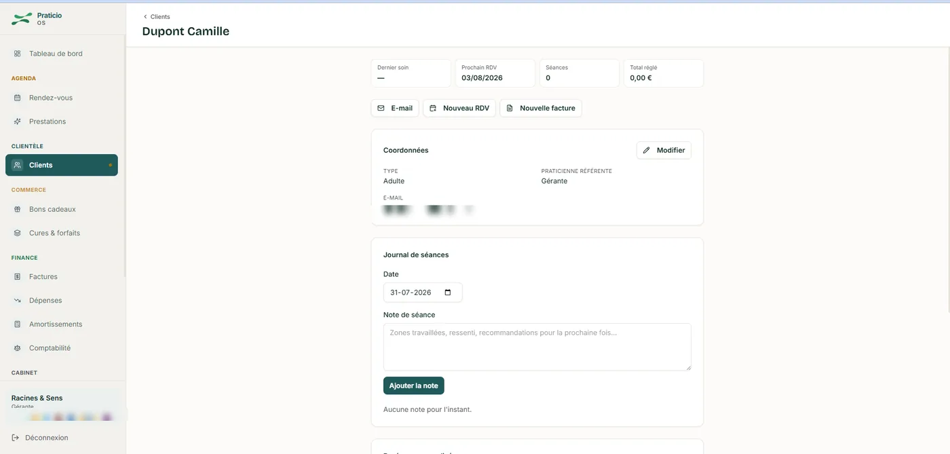
Task: Click the Adulte type value
Action: pos(394,181)
